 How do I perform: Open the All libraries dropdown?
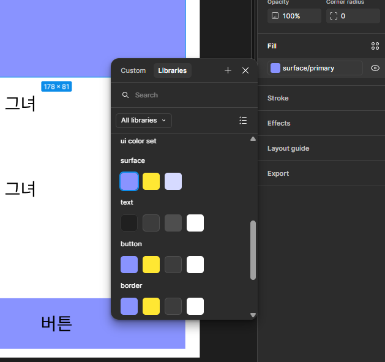(x=144, y=121)
